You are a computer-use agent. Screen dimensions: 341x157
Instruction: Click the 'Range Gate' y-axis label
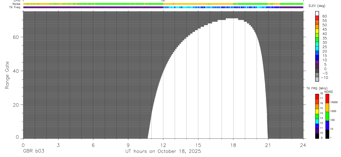tap(7, 75)
